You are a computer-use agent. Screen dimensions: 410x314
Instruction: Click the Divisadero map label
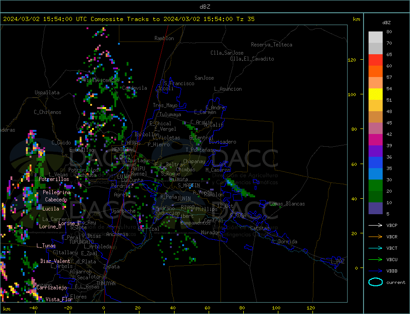222,142
